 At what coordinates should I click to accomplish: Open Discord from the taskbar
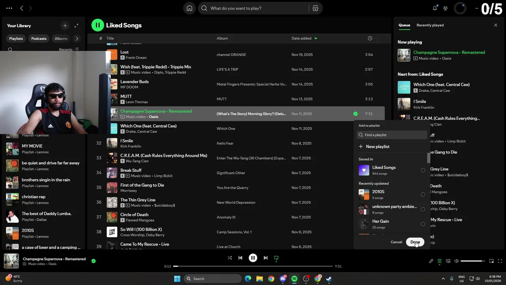pos(283,279)
